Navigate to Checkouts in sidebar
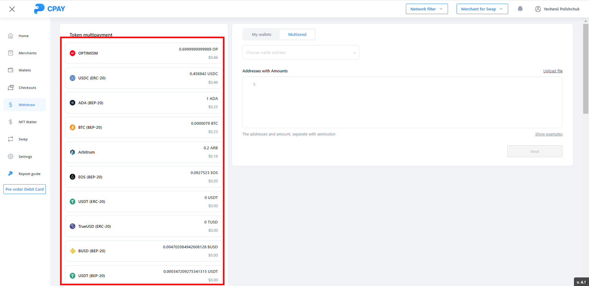Screen dimensions: 589x286 click(27, 88)
